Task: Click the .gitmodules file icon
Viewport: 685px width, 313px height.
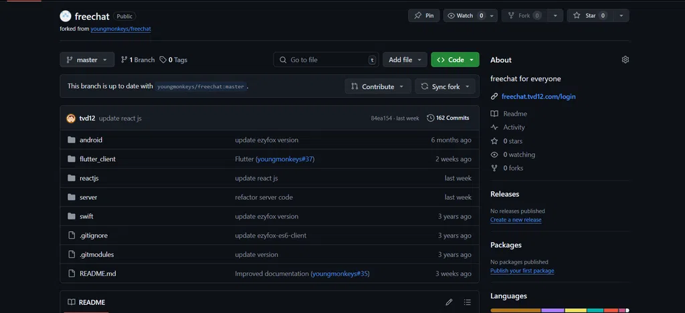Action: point(72,255)
